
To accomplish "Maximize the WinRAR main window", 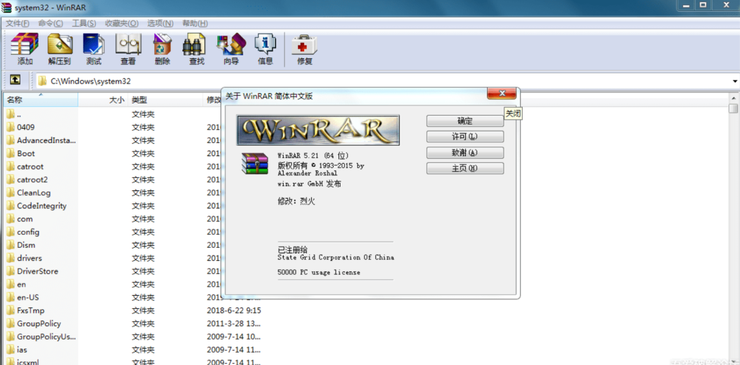I will pyautogui.click(x=703, y=5).
